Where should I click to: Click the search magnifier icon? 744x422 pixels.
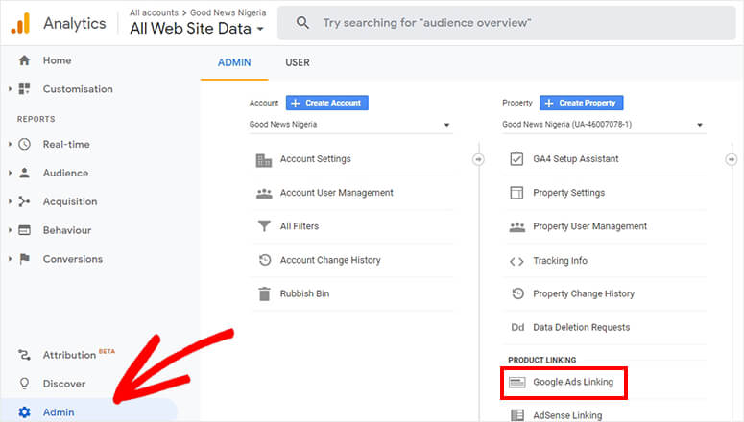[x=302, y=22]
